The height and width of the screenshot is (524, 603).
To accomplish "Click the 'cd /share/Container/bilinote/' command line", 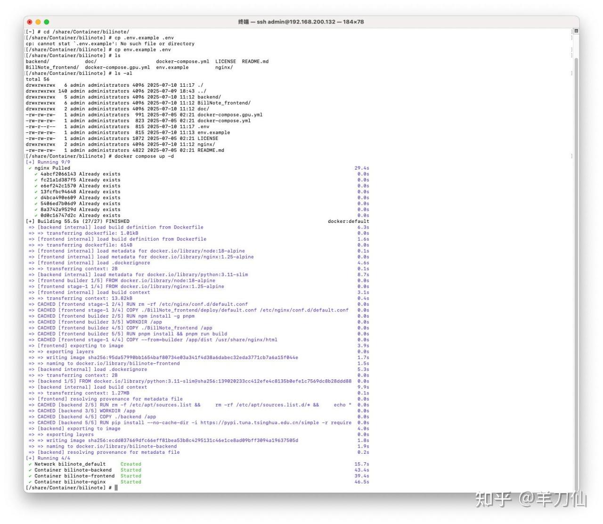I will click(x=77, y=32).
